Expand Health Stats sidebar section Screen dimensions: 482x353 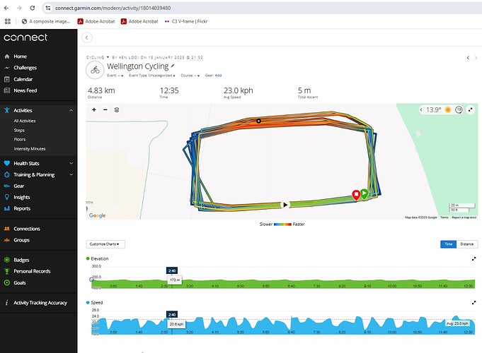click(71, 164)
